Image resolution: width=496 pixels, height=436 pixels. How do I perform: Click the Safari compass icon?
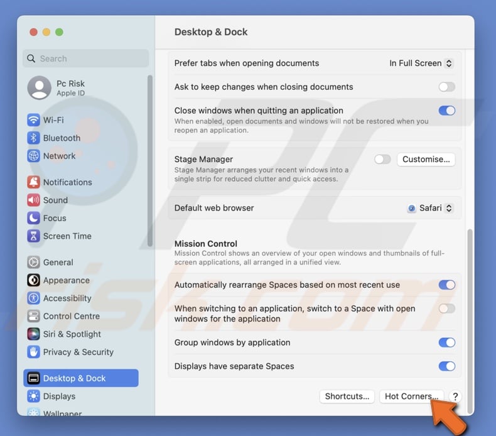point(411,208)
